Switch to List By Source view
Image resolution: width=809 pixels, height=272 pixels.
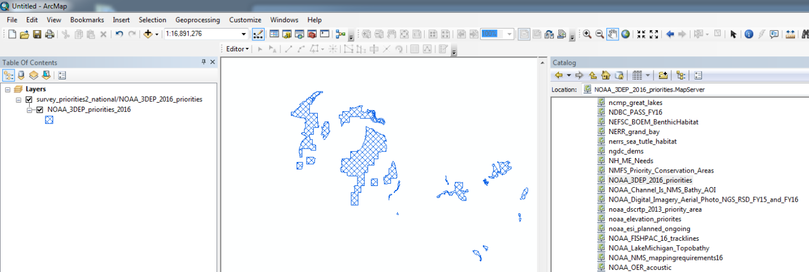[x=21, y=75]
